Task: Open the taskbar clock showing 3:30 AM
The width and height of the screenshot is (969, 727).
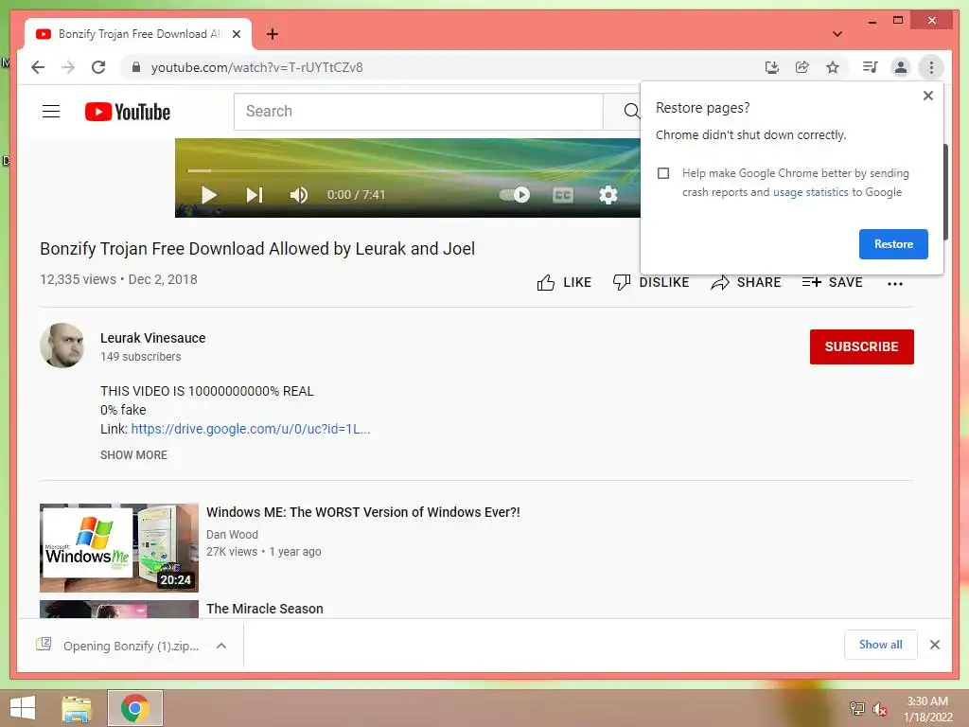Action: pos(927,709)
